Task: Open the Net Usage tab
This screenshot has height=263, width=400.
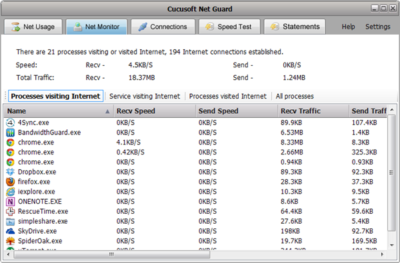Action: click(33, 27)
